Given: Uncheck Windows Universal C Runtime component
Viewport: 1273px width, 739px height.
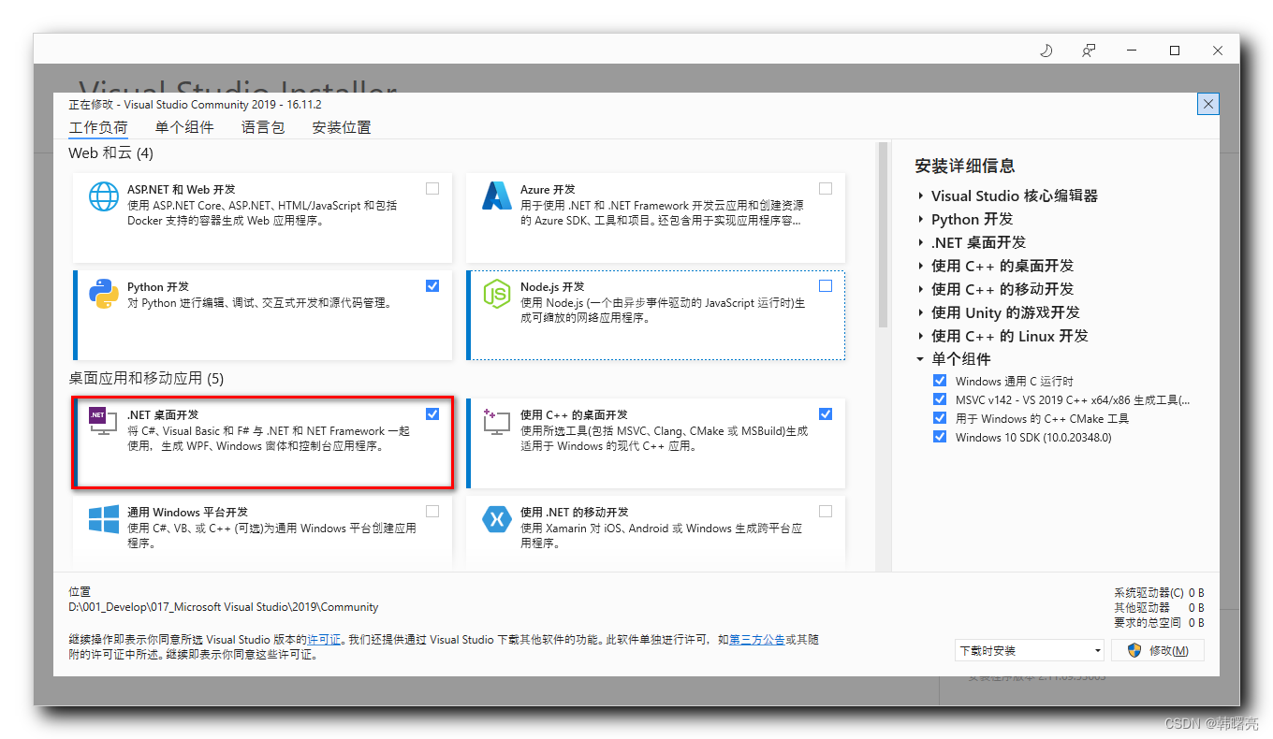Looking at the screenshot, I should (x=940, y=381).
